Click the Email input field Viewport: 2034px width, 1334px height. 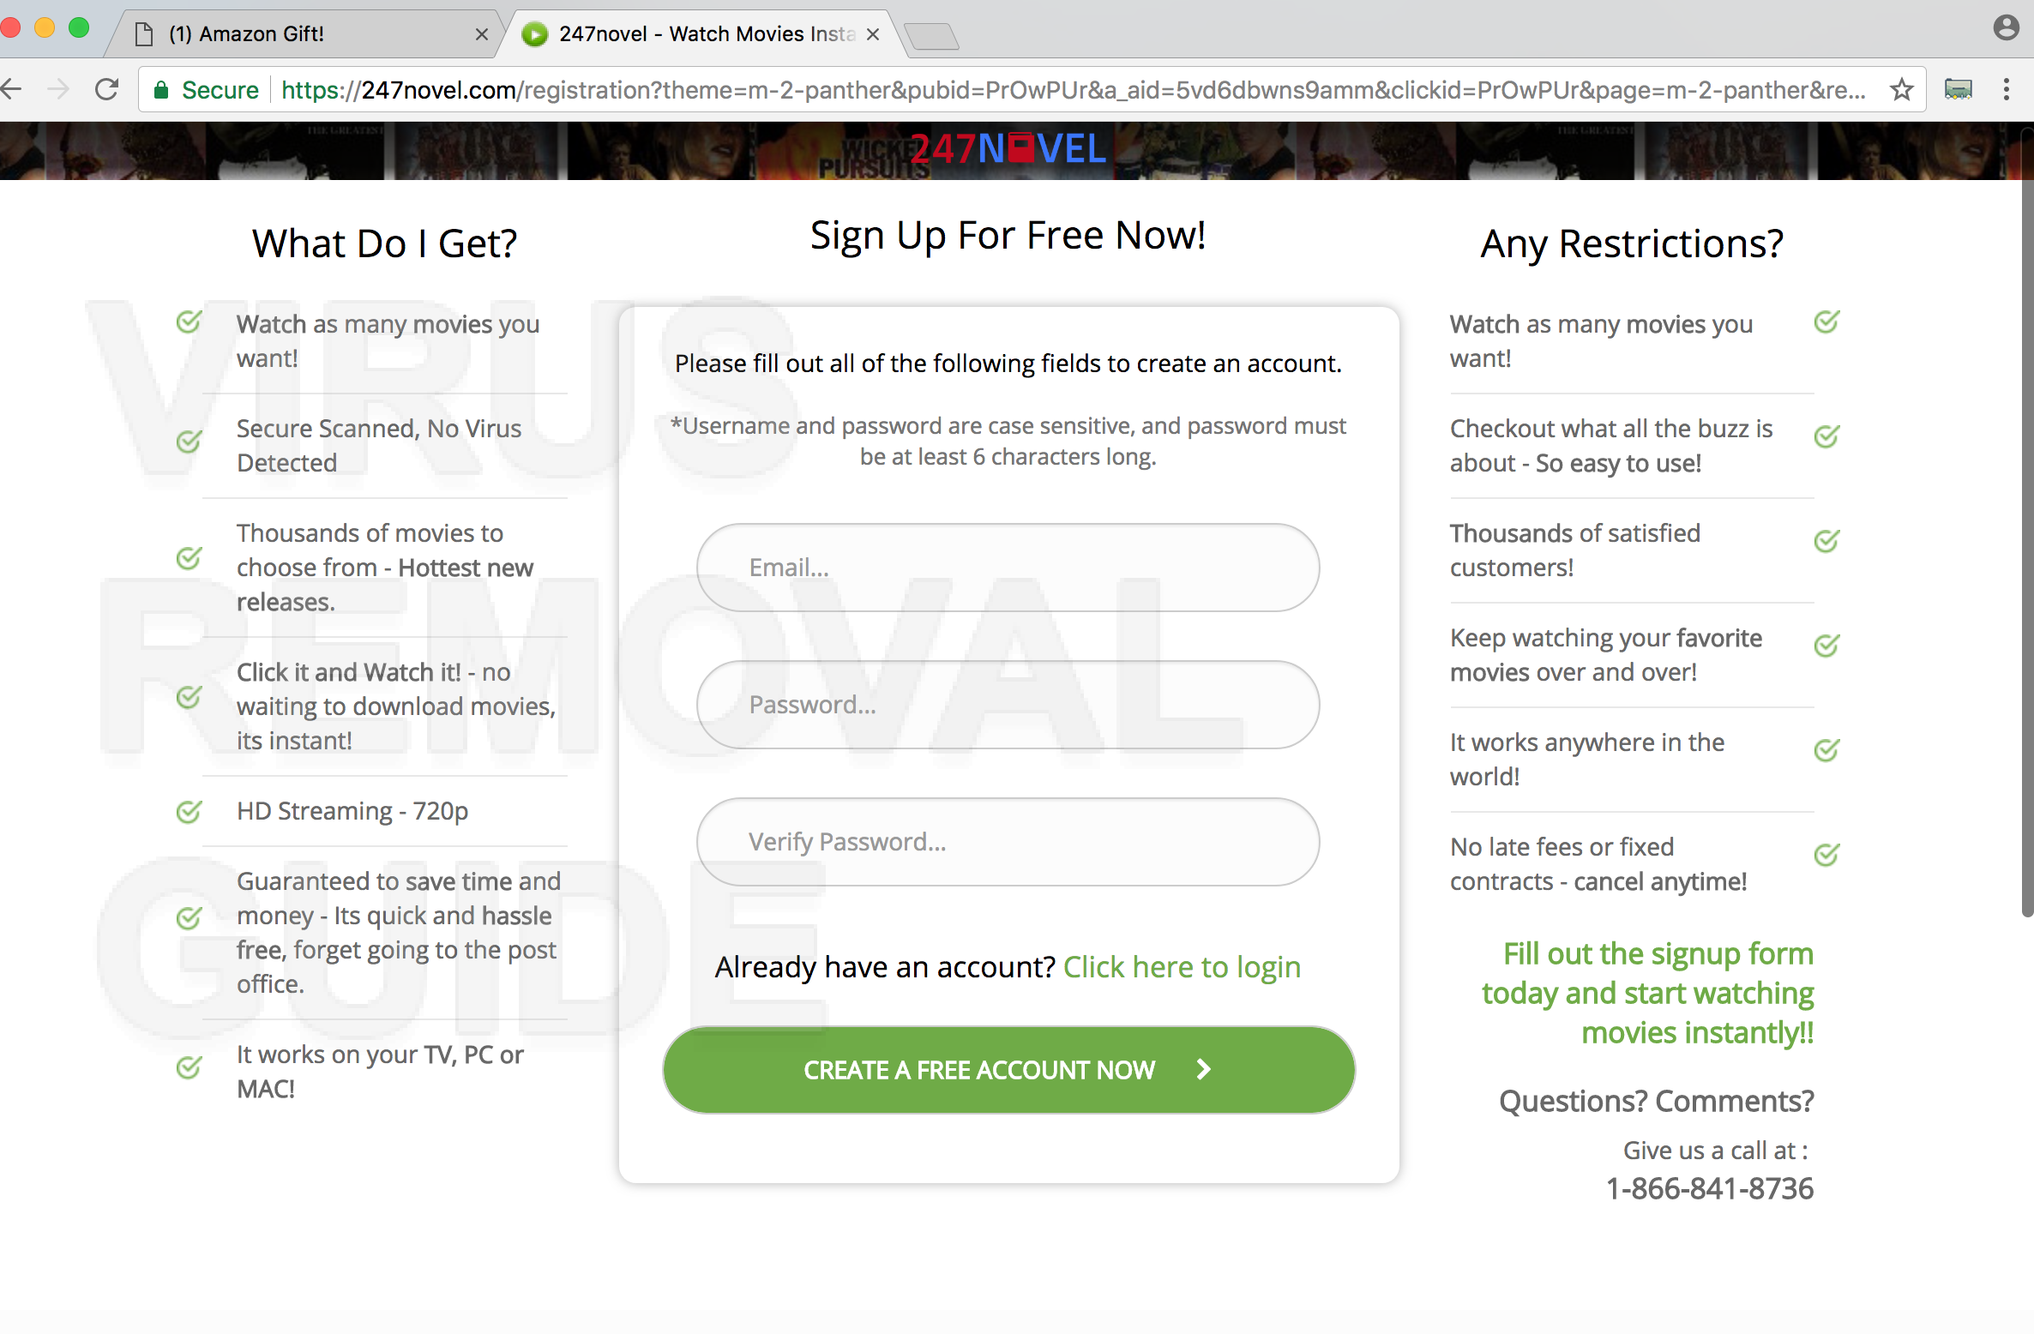[x=1007, y=568]
